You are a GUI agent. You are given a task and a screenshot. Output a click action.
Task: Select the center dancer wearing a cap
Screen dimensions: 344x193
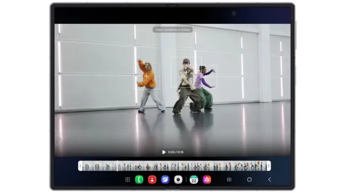coord(186,72)
